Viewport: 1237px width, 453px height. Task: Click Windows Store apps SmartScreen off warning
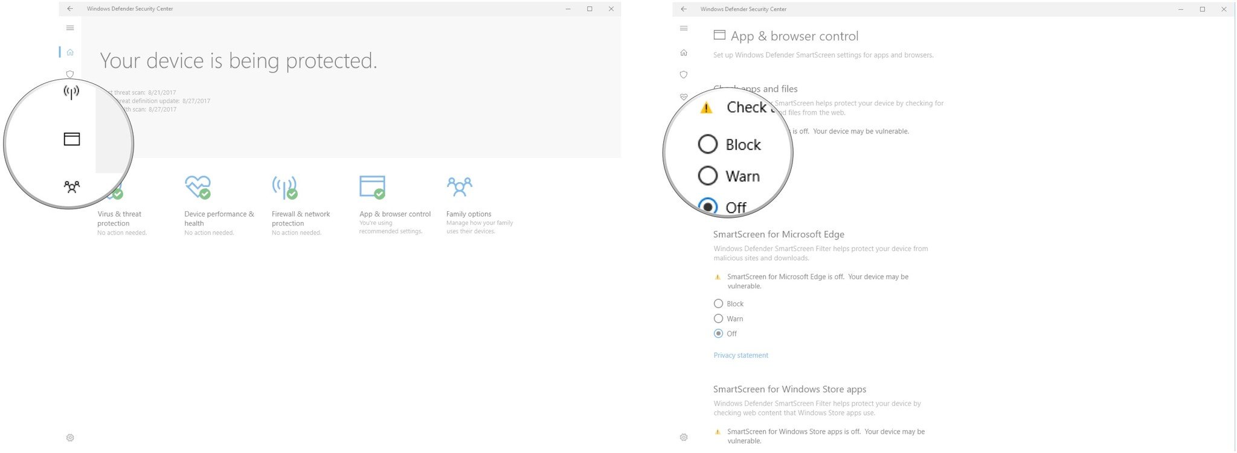click(x=826, y=436)
